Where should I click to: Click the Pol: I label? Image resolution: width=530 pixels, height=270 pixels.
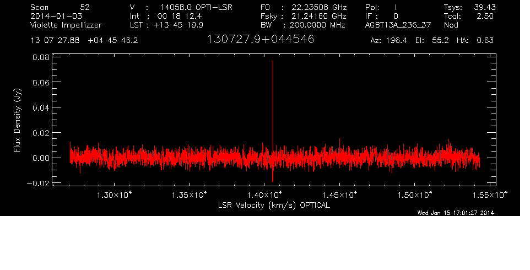[x=381, y=7]
